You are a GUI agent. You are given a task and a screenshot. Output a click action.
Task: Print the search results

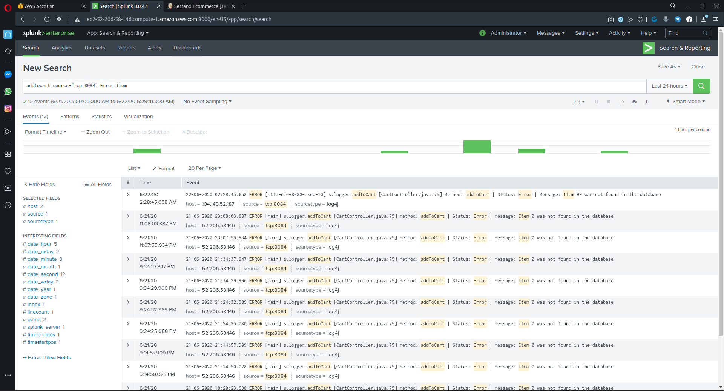coord(634,102)
